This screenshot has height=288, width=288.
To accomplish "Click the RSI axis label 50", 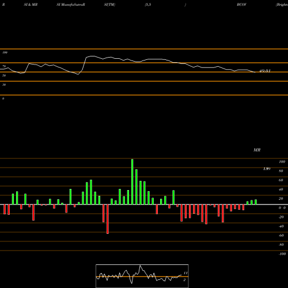I will pyautogui.click(x=4, y=75).
